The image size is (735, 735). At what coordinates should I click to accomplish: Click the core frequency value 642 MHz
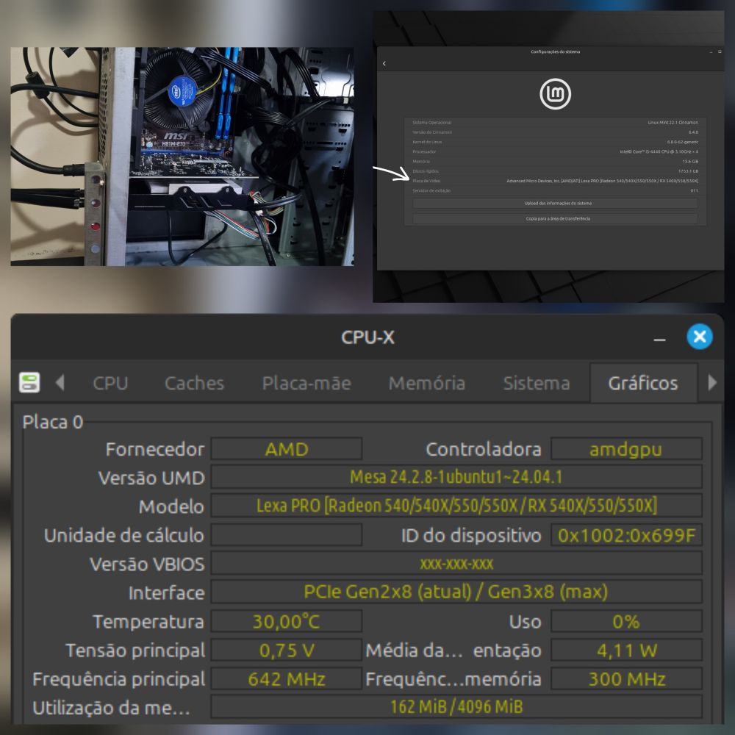pos(287,678)
